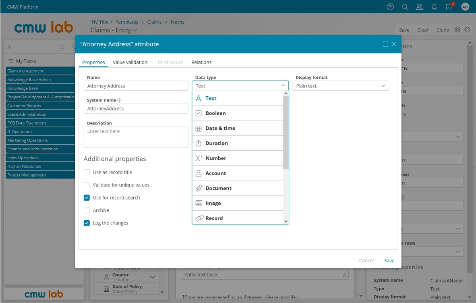Switch to the Properties tab
Viewport: 476px width, 303px height.
pos(93,62)
